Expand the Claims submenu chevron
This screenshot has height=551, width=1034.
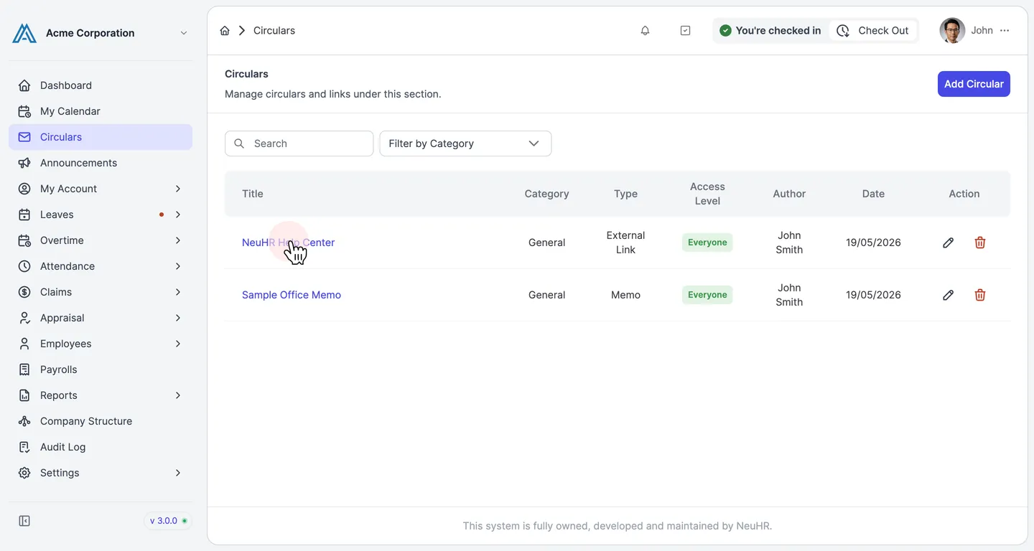click(x=178, y=292)
